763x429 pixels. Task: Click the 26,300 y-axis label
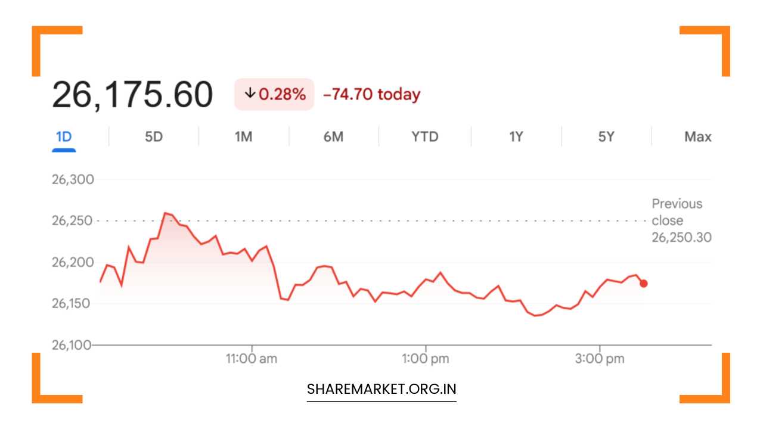click(73, 179)
